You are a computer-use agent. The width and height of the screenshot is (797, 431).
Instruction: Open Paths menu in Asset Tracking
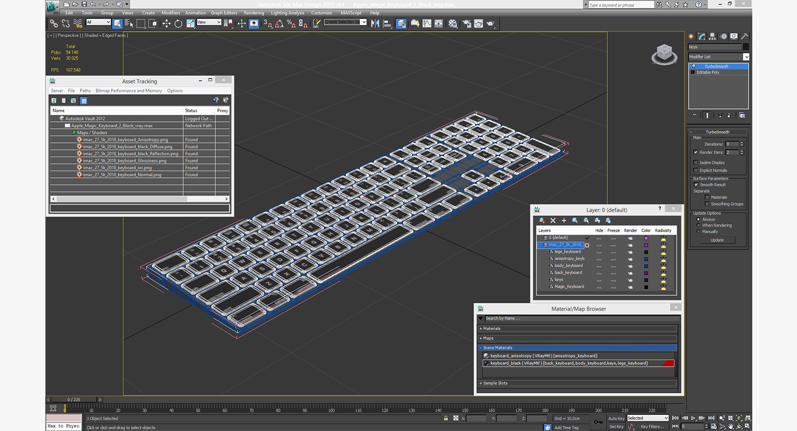coord(85,91)
